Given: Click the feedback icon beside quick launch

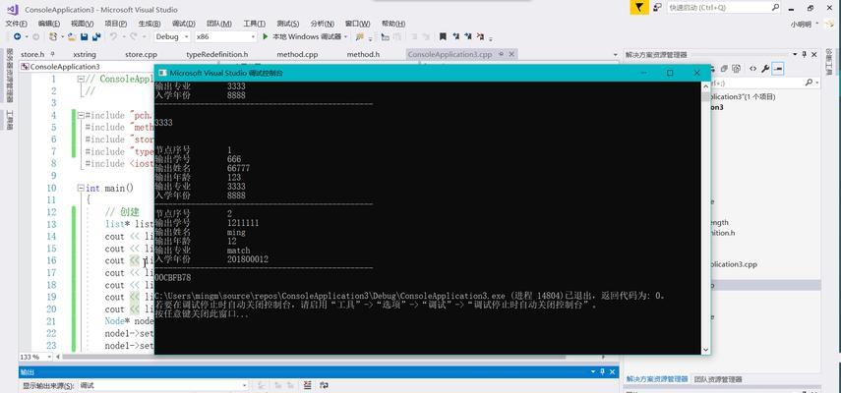Looking at the screenshot, I should (x=657, y=8).
